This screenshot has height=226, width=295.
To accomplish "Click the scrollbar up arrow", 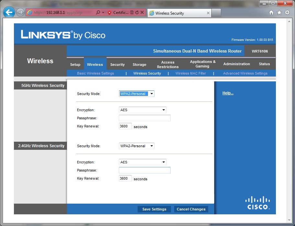I will 289,21.
